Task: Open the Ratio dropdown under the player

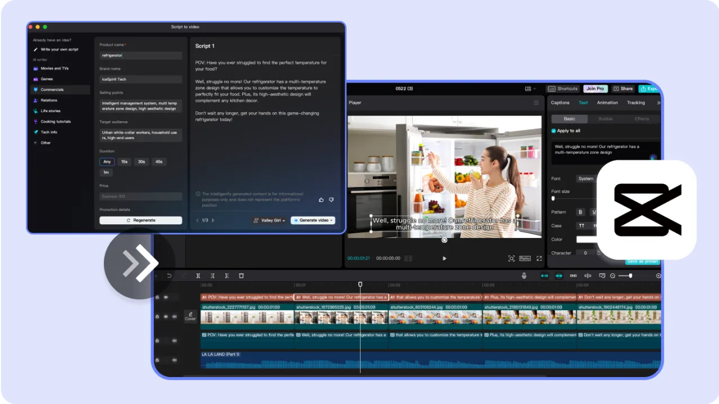Action: pos(524,258)
